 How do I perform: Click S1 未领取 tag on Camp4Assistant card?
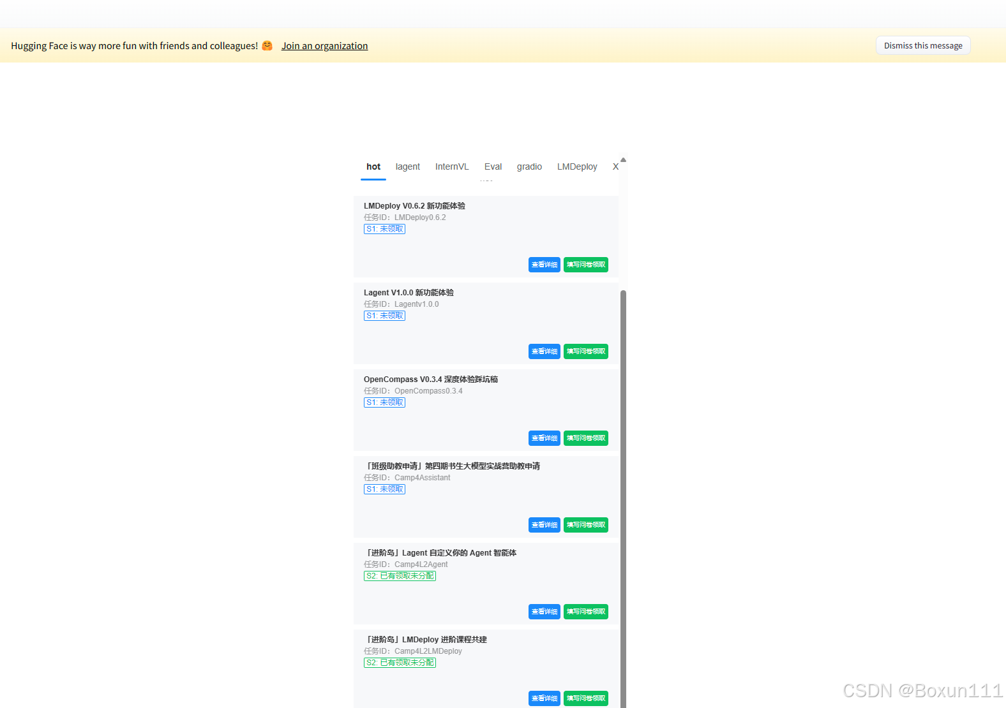(384, 489)
